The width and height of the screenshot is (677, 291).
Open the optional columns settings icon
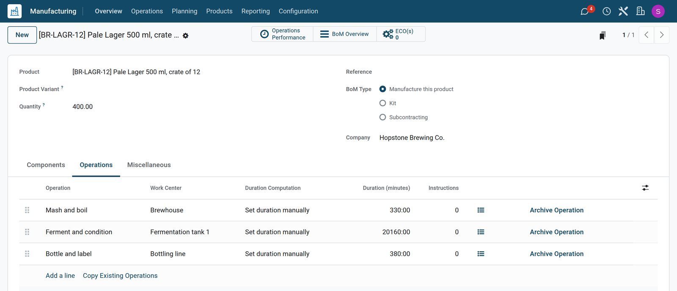(x=645, y=188)
